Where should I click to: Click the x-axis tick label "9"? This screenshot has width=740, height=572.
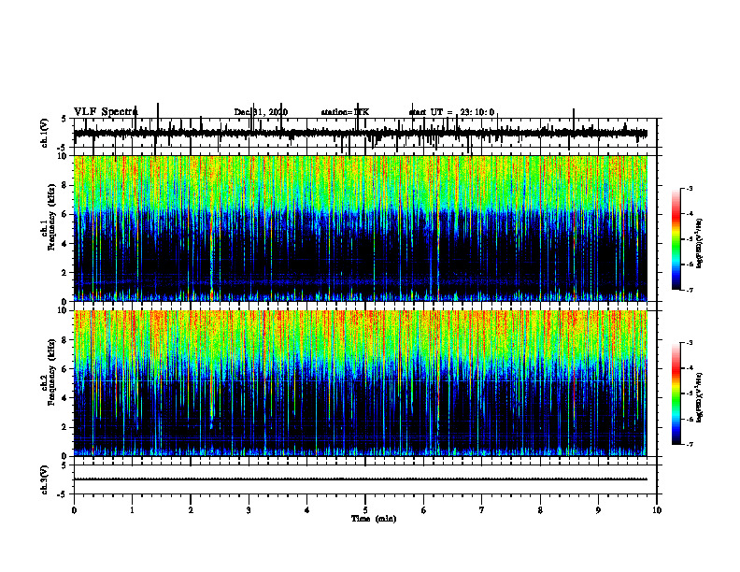pyautogui.click(x=598, y=510)
